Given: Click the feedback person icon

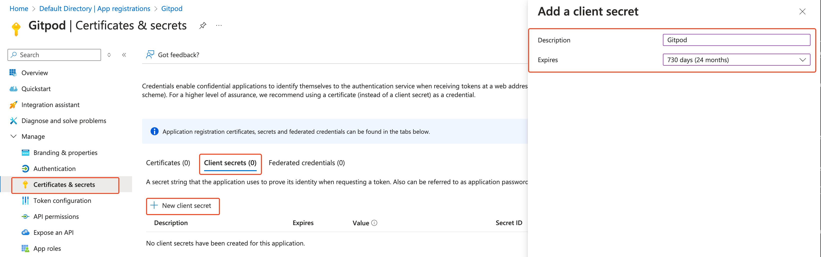Looking at the screenshot, I should (x=150, y=55).
